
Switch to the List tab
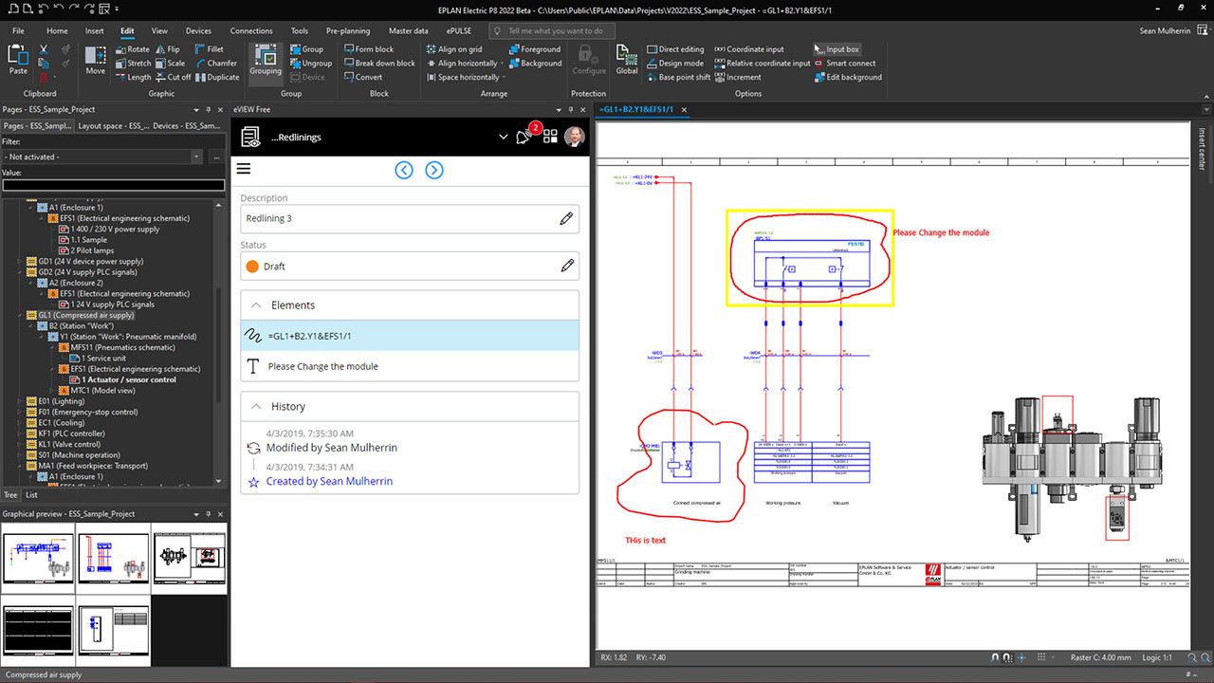[31, 494]
